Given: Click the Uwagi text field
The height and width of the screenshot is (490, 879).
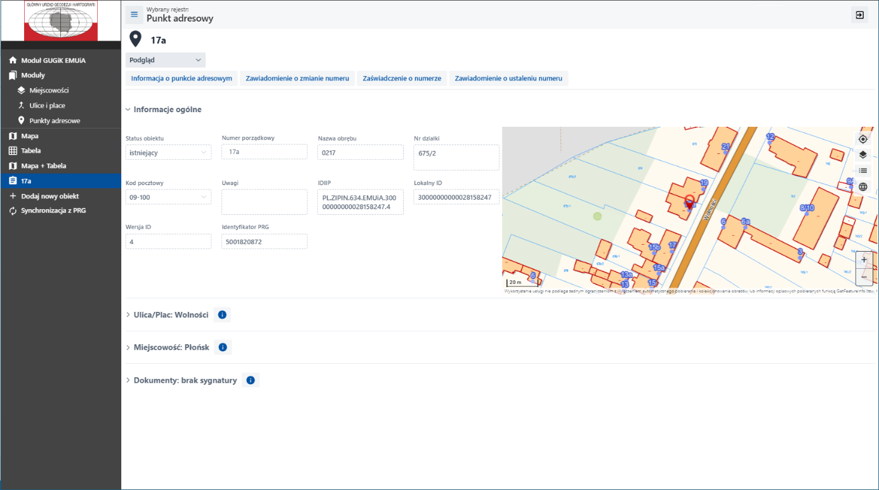Looking at the screenshot, I should tap(264, 202).
